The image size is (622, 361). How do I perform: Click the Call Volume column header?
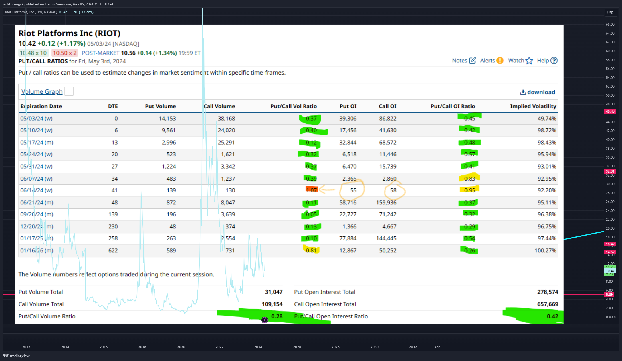coord(219,106)
